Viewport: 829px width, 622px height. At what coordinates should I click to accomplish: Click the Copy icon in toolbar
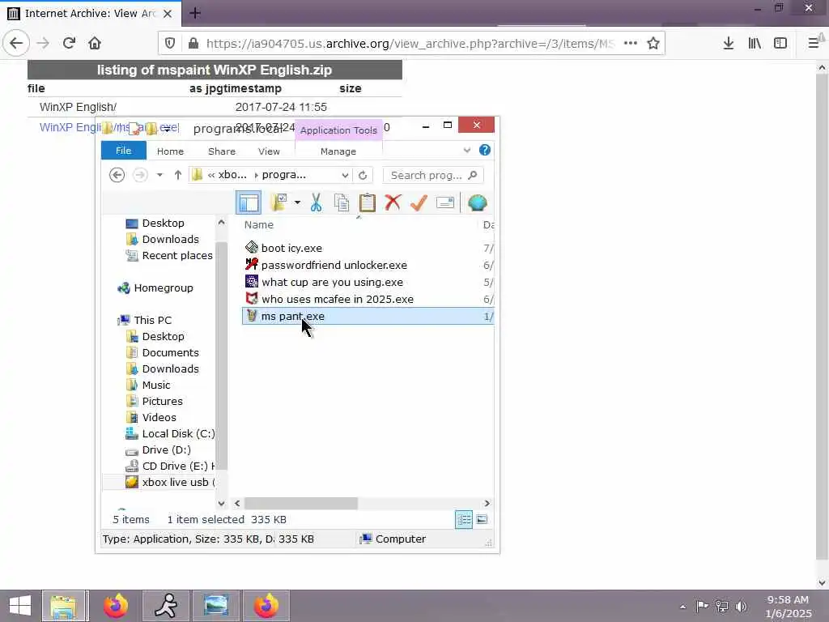[342, 202]
